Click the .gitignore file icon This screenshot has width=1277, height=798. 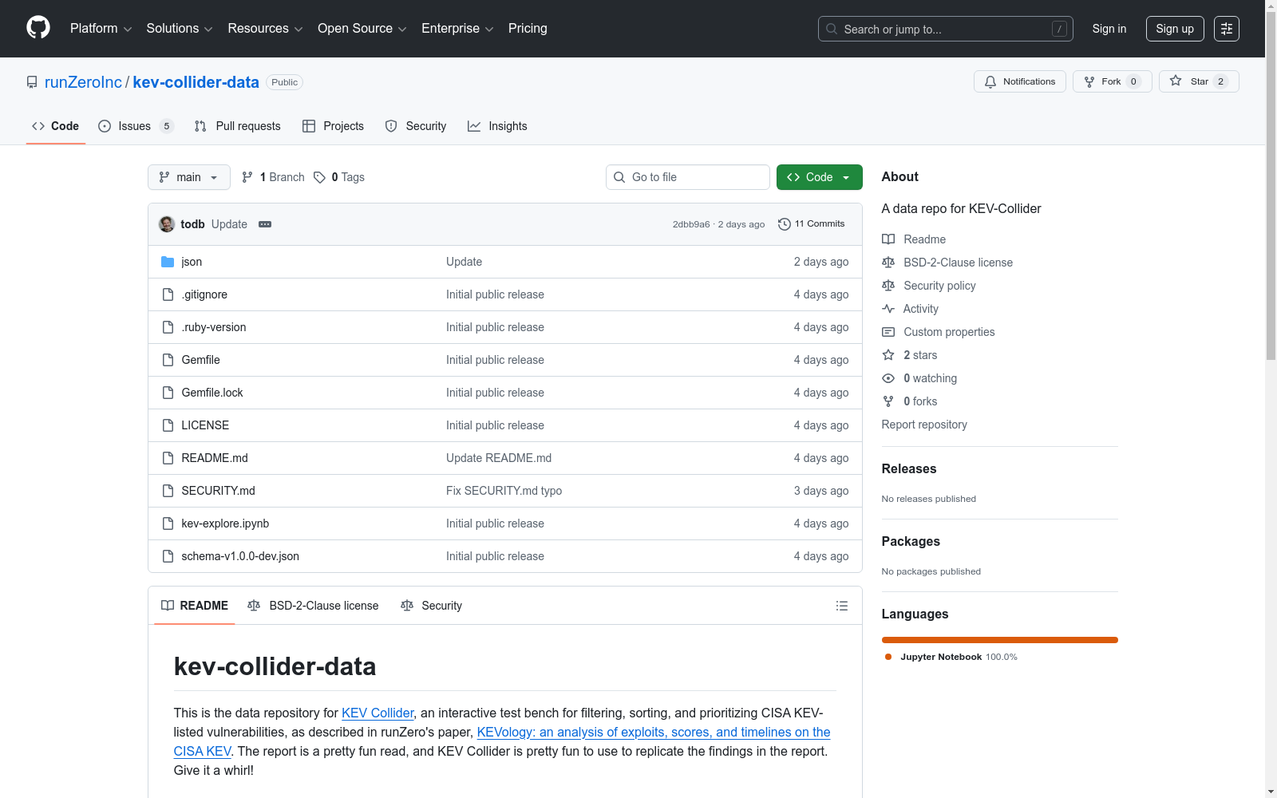click(168, 294)
